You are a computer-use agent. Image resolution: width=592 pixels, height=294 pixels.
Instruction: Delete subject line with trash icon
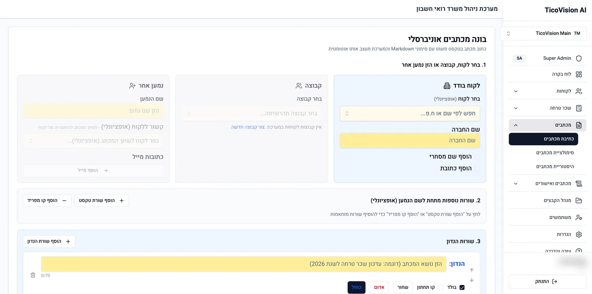[x=33, y=275]
